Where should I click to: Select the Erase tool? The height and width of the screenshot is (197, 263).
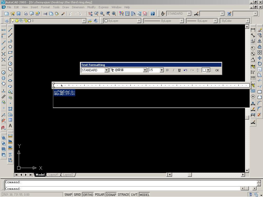[260, 30]
